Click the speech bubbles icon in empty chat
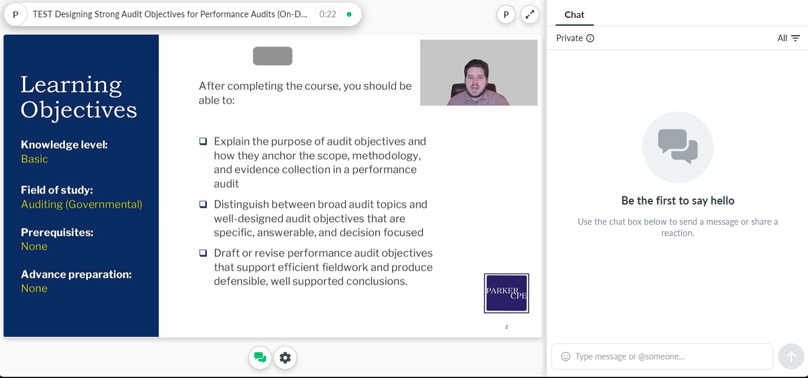 [x=678, y=147]
